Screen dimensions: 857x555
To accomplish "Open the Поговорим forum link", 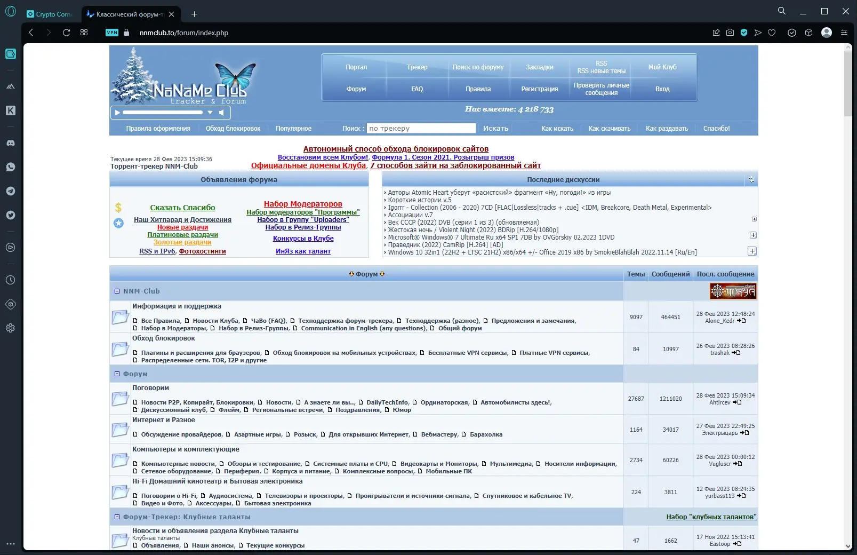I will (x=151, y=388).
